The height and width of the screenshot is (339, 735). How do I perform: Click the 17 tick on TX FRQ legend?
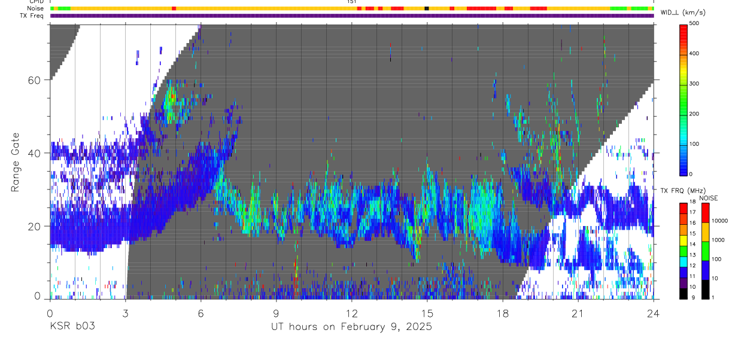click(692, 213)
